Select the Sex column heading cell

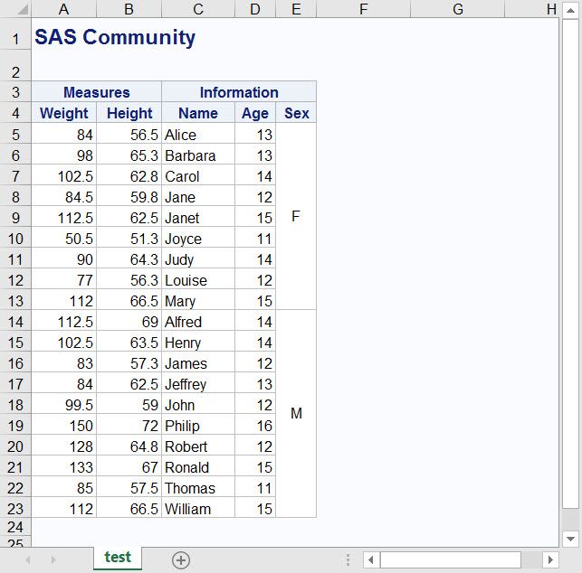click(296, 113)
